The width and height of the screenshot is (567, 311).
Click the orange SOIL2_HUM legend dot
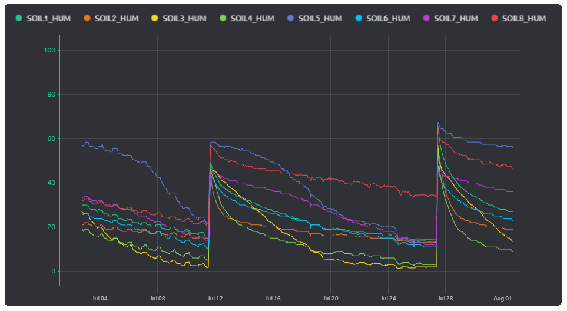tap(87, 18)
